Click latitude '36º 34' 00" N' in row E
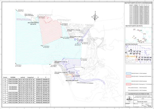 click(22, 87)
